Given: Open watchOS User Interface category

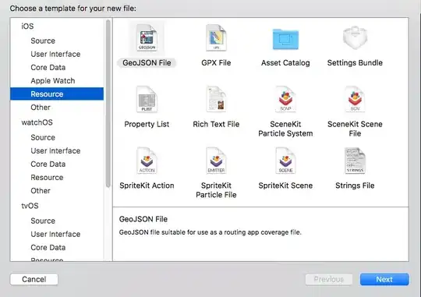Looking at the screenshot, I should point(55,151).
